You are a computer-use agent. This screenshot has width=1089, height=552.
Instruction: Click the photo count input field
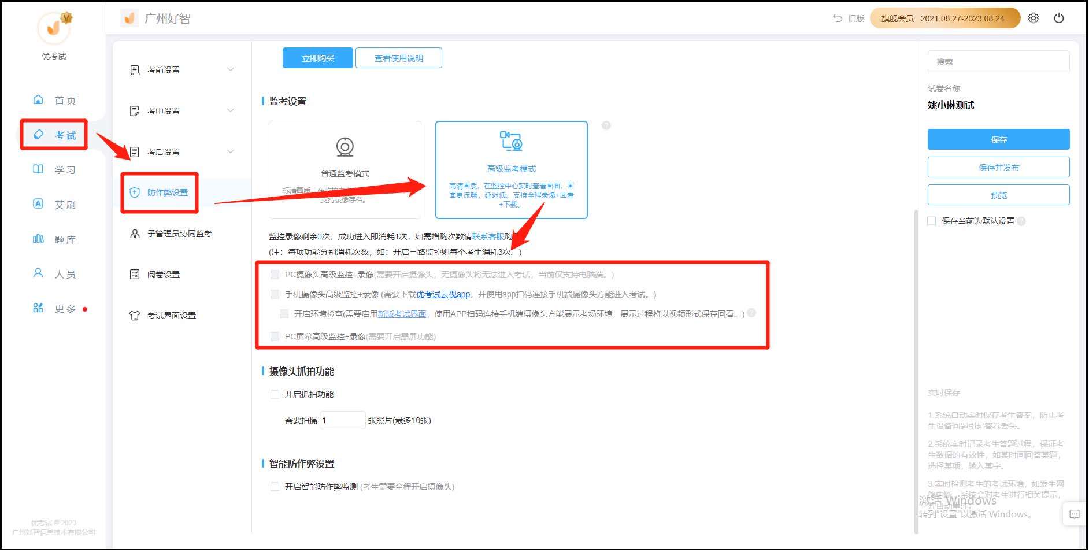[x=342, y=420]
